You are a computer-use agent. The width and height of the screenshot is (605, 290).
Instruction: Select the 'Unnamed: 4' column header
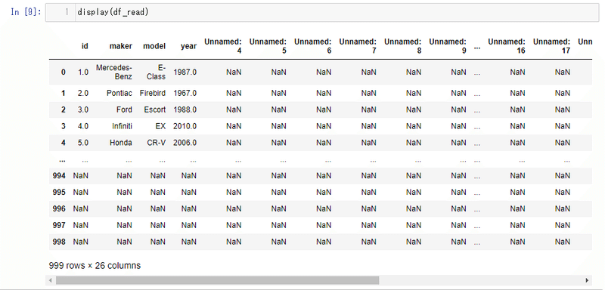click(223, 46)
